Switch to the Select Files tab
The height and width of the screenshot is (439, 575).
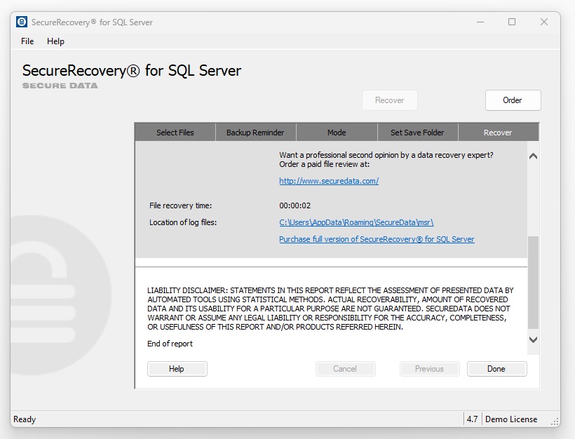pos(175,132)
